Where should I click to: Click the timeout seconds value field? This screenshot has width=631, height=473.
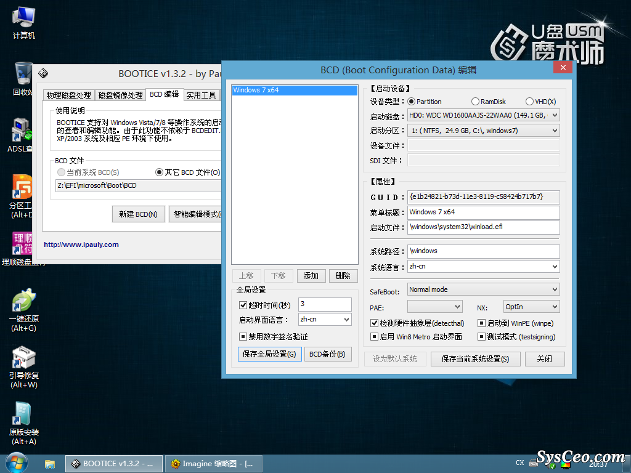click(325, 304)
